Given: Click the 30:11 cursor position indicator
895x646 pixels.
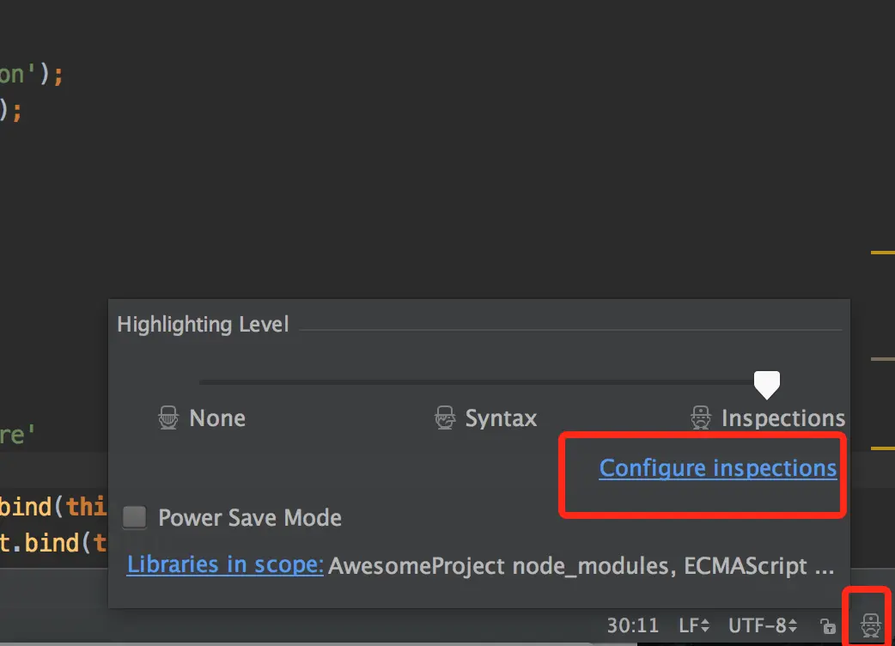Looking at the screenshot, I should pyautogui.click(x=632, y=626).
